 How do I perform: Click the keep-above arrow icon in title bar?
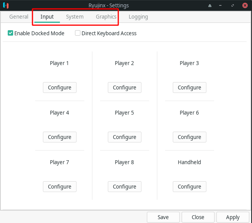point(210,6)
